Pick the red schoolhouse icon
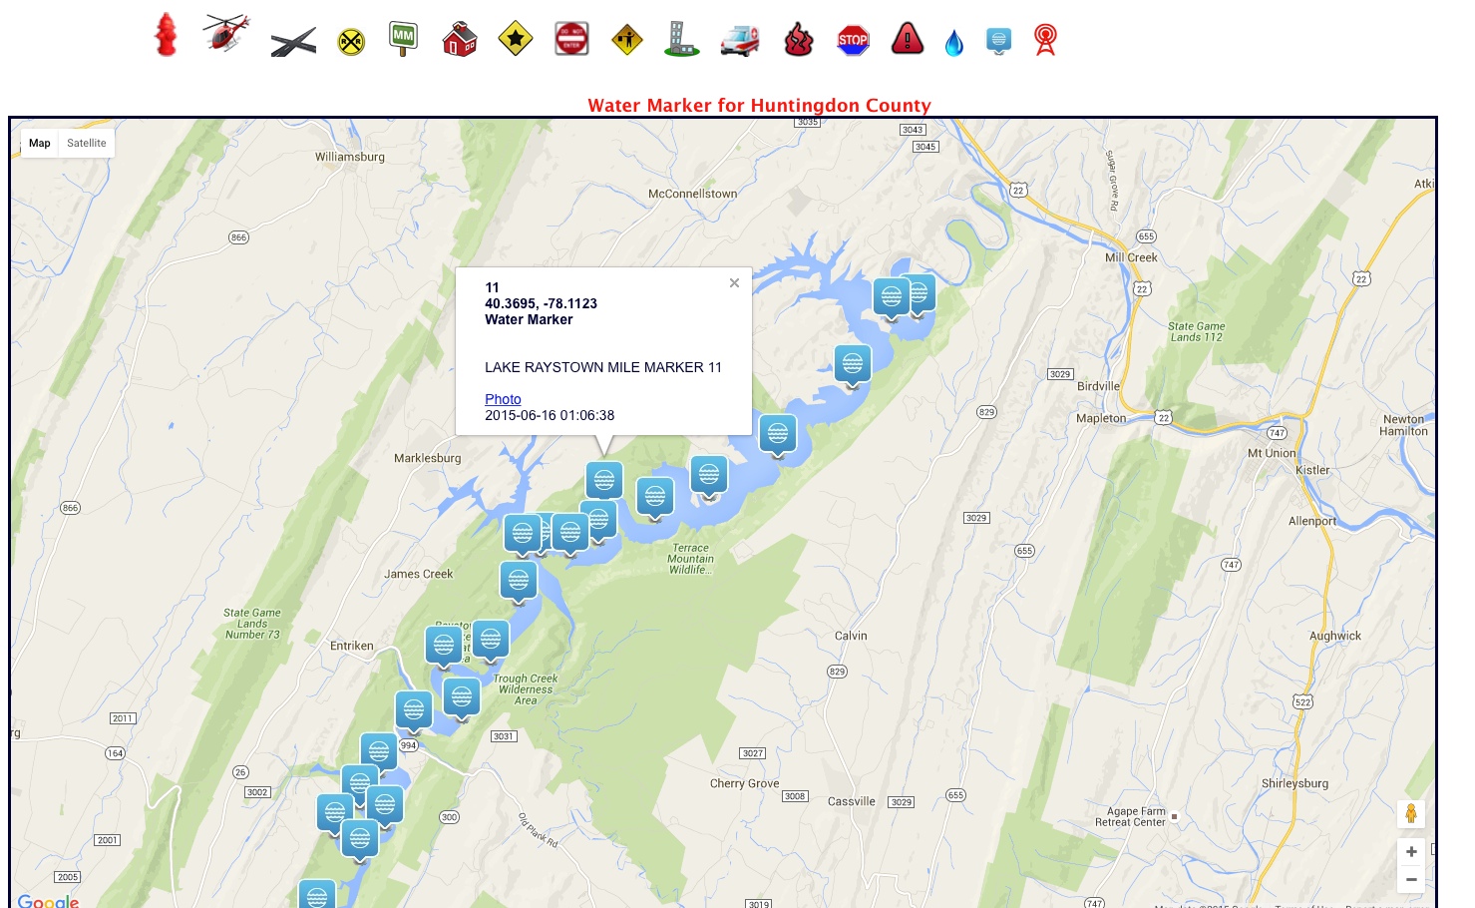 pos(460,39)
